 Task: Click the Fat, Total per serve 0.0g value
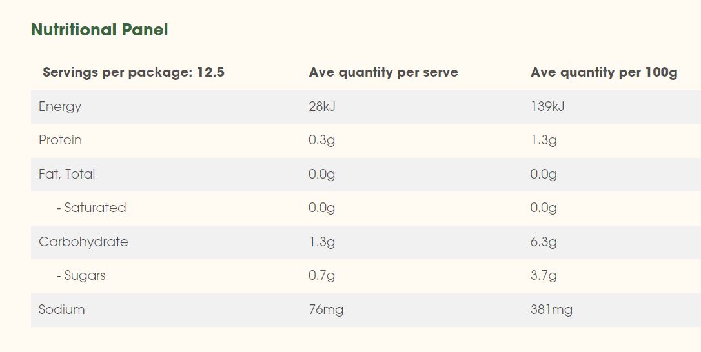pos(322,174)
